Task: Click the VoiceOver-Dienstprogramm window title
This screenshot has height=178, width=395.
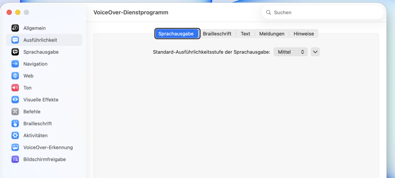Action: coord(131,12)
